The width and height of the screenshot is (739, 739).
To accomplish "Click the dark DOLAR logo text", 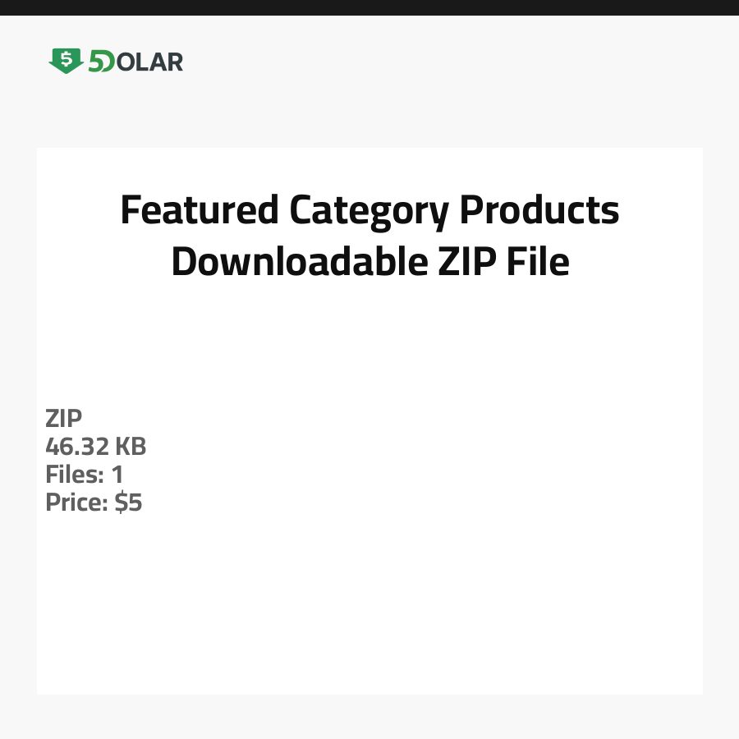I will [148, 62].
